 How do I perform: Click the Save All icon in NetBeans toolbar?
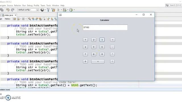(x=2, y=10)
